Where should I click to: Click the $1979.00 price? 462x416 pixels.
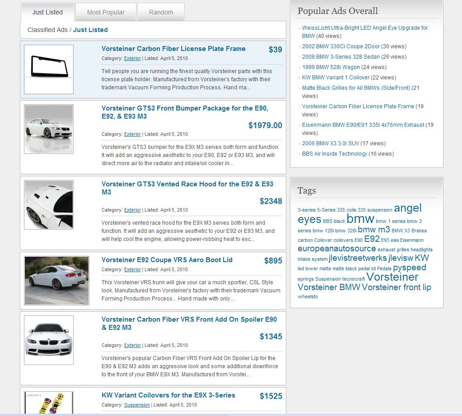pos(265,125)
